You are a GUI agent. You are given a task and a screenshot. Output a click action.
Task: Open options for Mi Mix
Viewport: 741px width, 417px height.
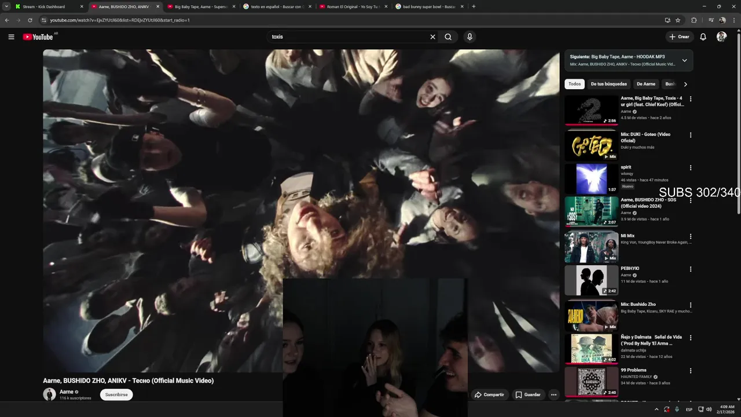690,236
